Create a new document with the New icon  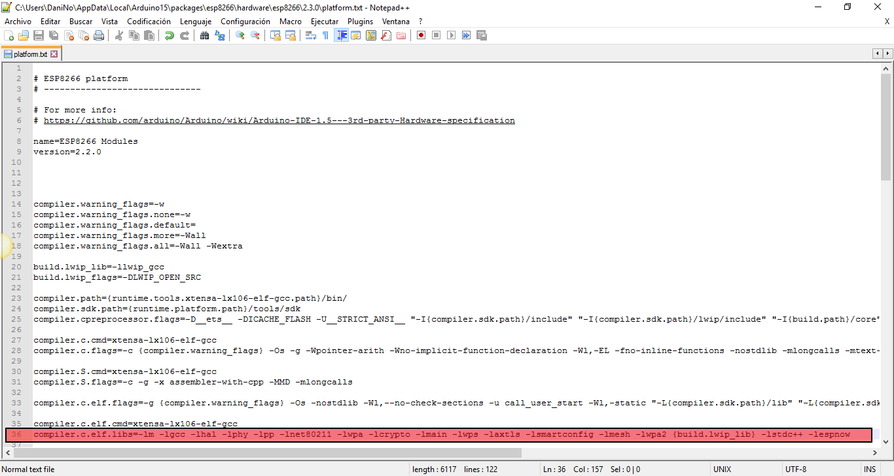pyautogui.click(x=9, y=35)
